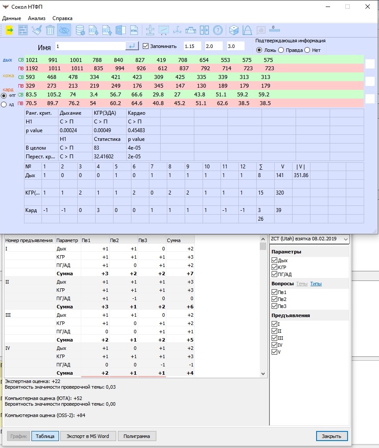Open the Полиграмма view button
Image resolution: width=379 pixels, height=448 pixels.
pos(137,436)
